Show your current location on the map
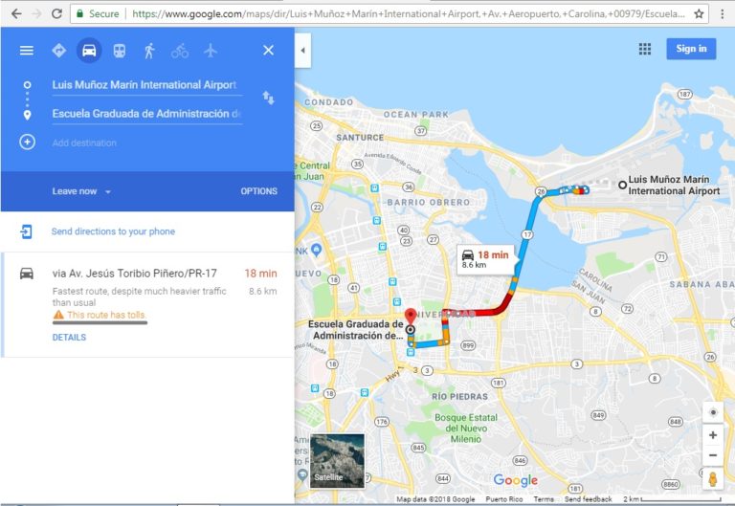Image resolution: width=735 pixels, height=506 pixels. [x=713, y=412]
